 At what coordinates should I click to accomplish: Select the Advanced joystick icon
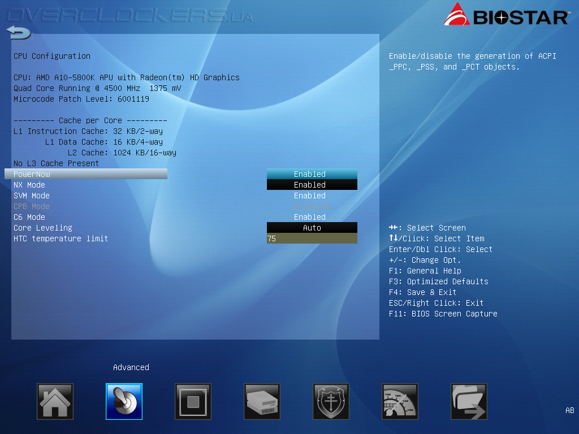click(x=124, y=402)
